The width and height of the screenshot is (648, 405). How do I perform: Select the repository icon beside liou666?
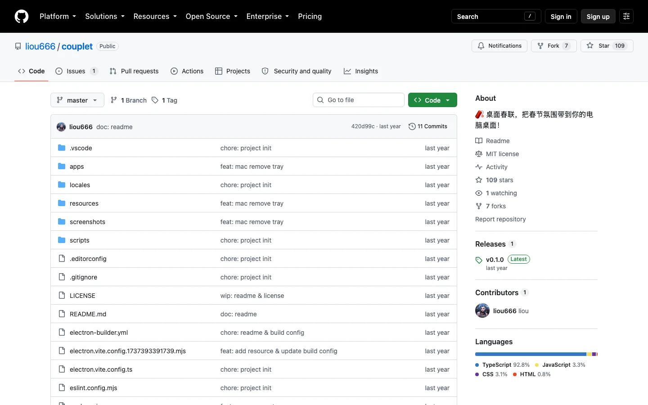(x=18, y=46)
